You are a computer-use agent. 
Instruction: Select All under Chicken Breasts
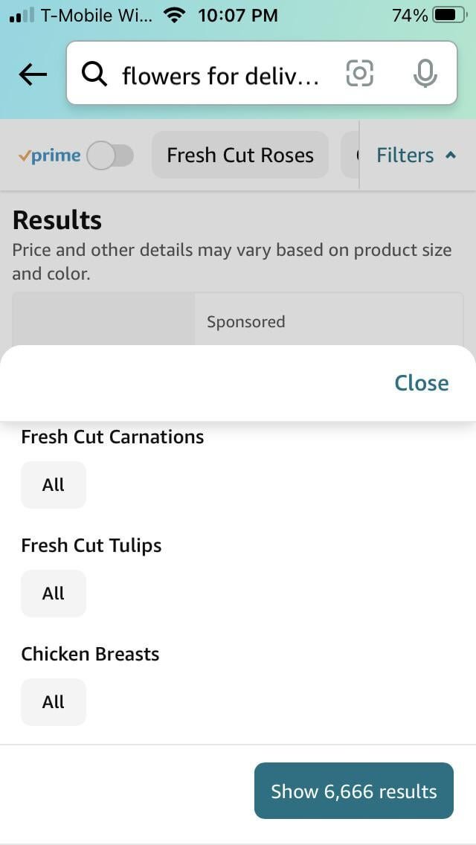[x=54, y=702]
